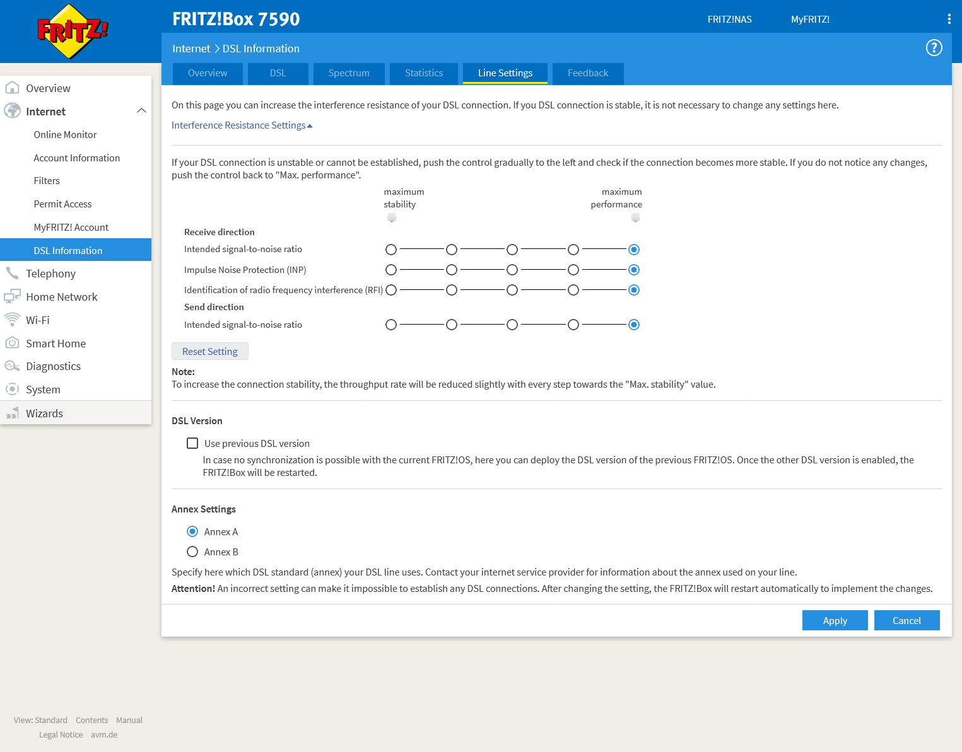Set send signal-to-noise ratio to fourth step

click(x=573, y=325)
